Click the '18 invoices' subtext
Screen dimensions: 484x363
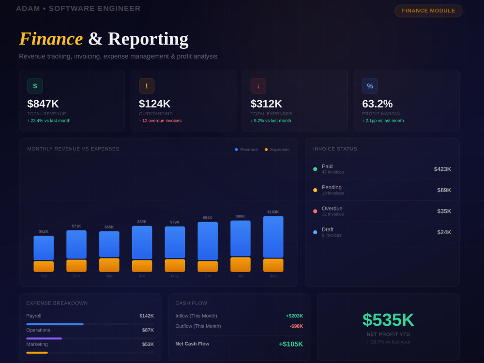[333, 193]
